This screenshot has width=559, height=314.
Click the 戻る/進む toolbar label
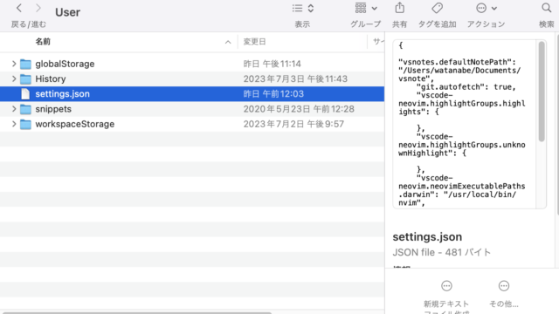29,24
